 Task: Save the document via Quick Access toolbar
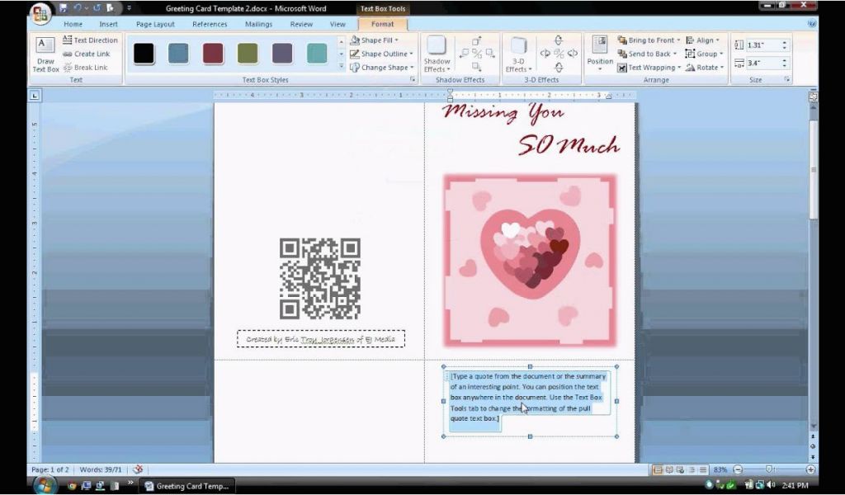click(63, 8)
